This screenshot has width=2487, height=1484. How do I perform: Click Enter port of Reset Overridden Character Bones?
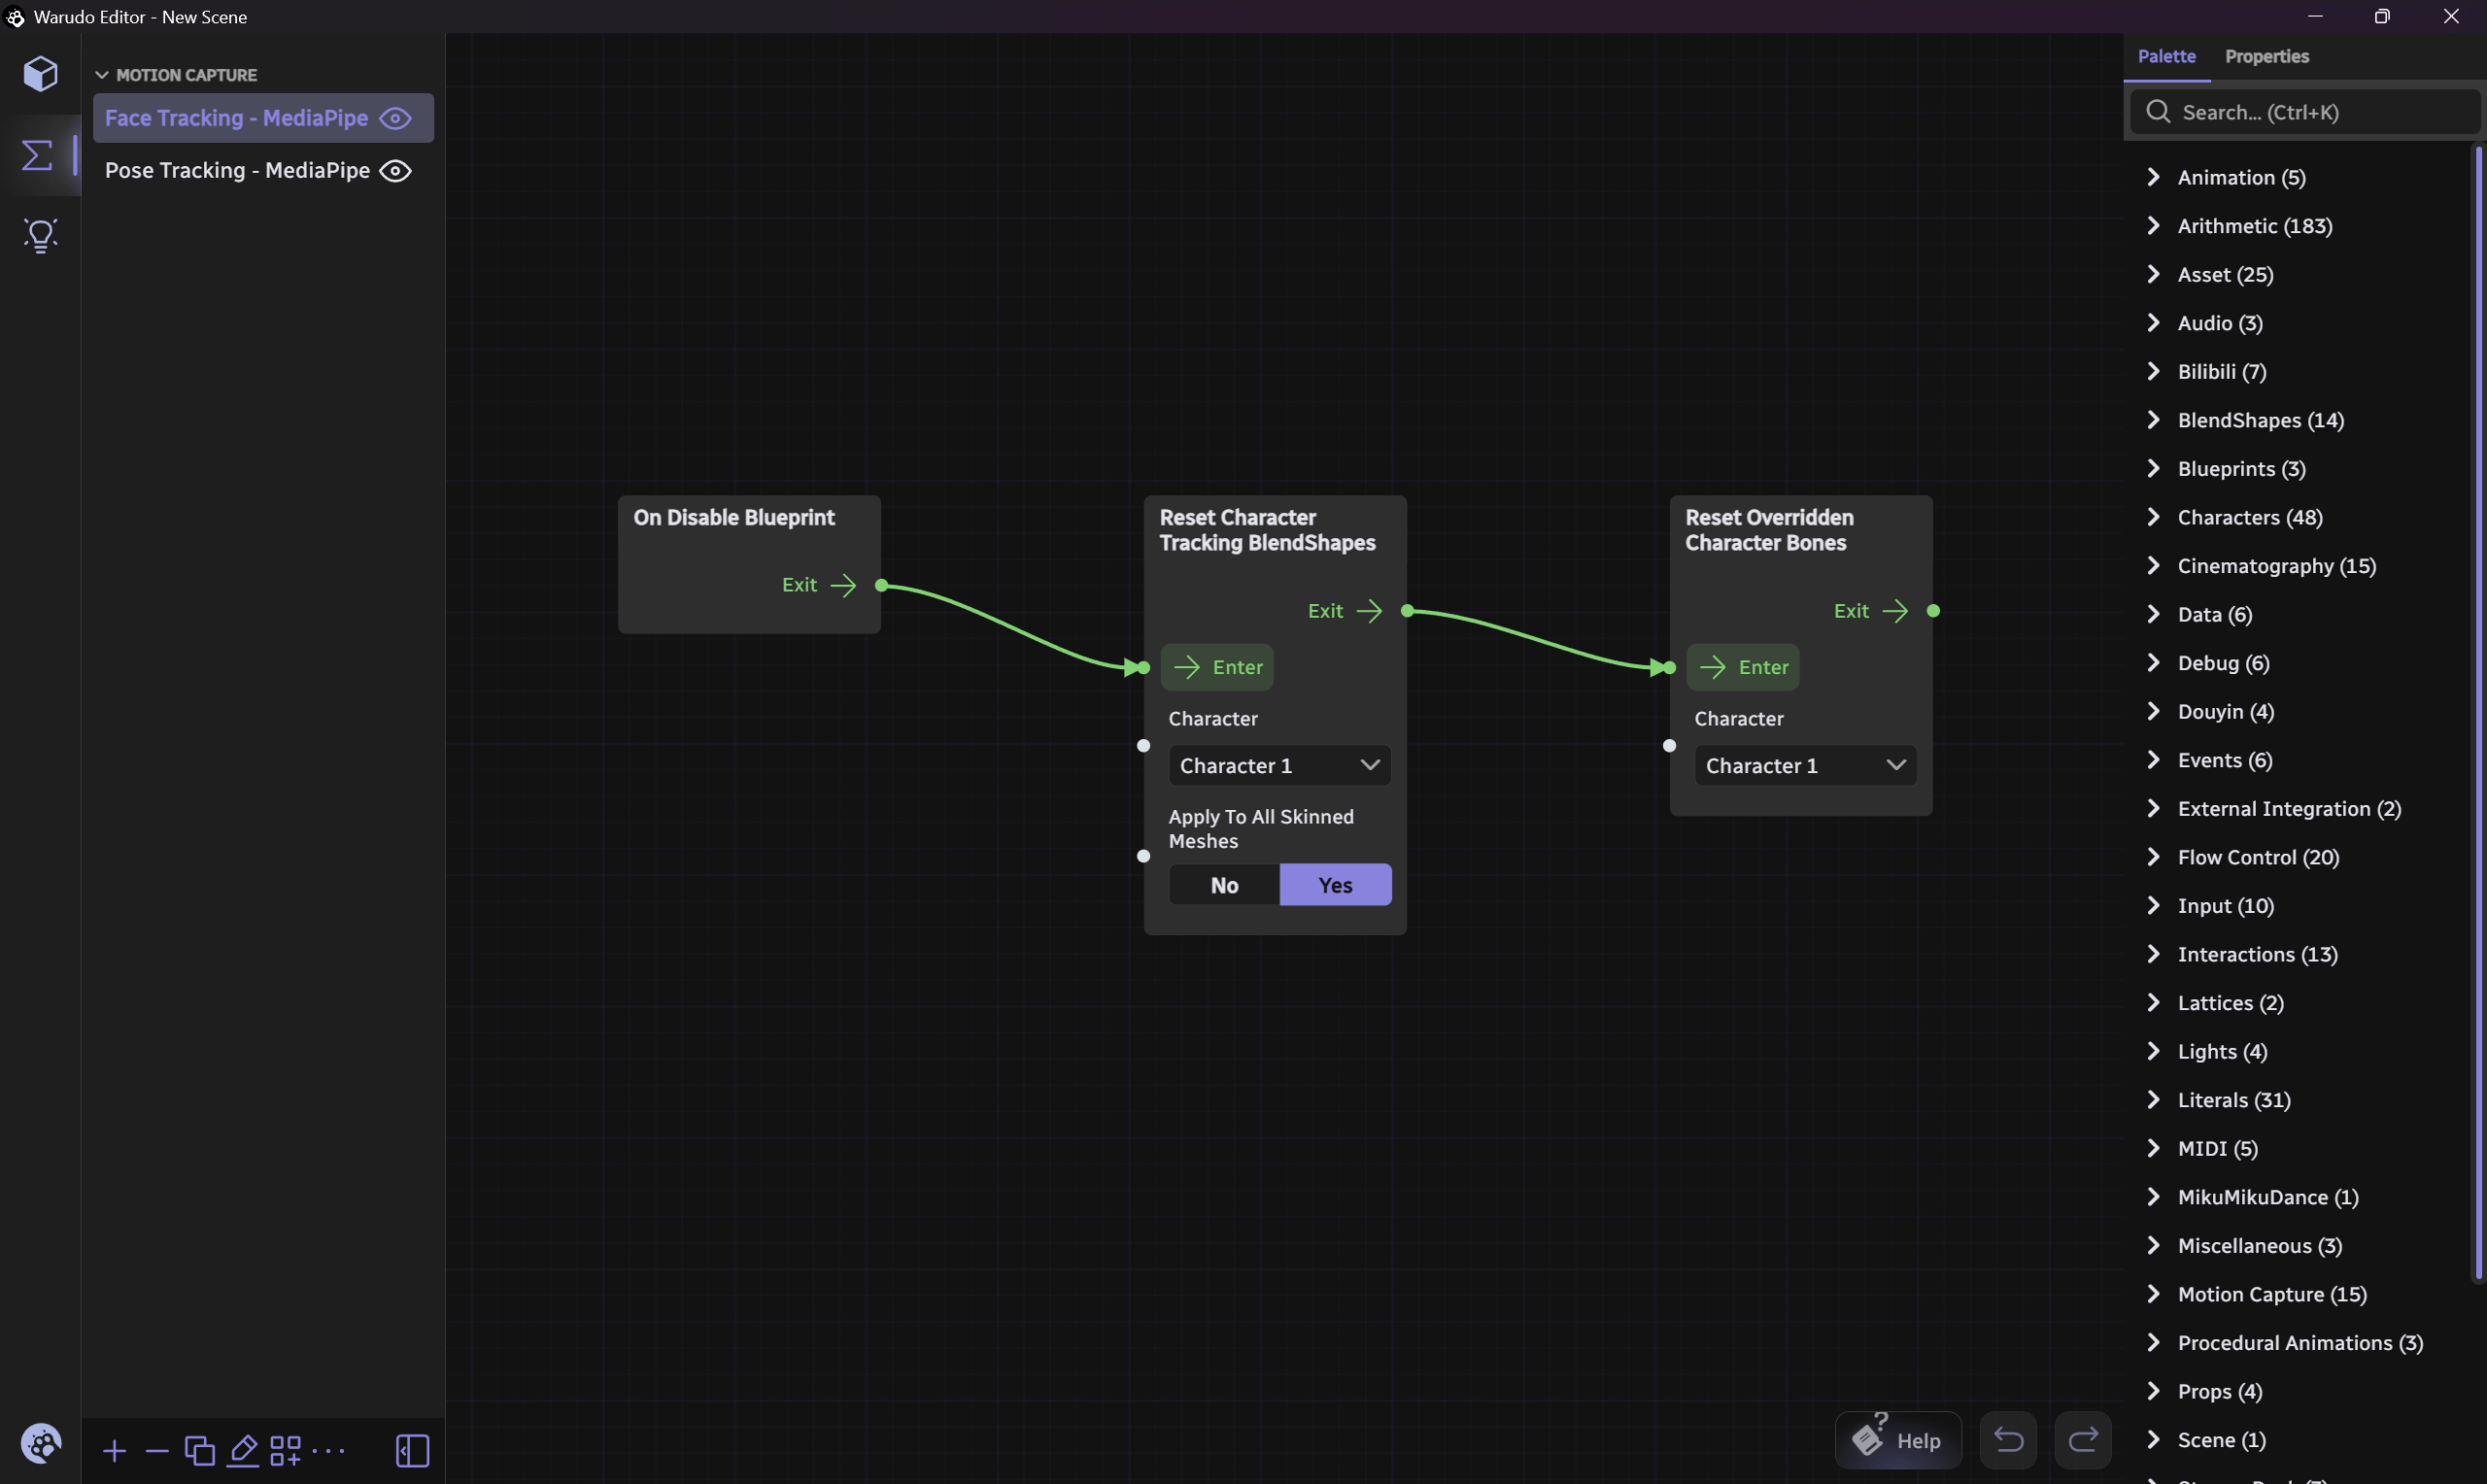pyautogui.click(x=1669, y=667)
